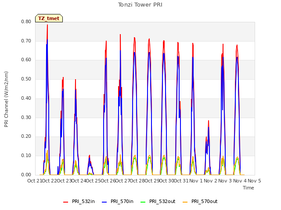Click the green PRI_532out legend swatch

143,202
